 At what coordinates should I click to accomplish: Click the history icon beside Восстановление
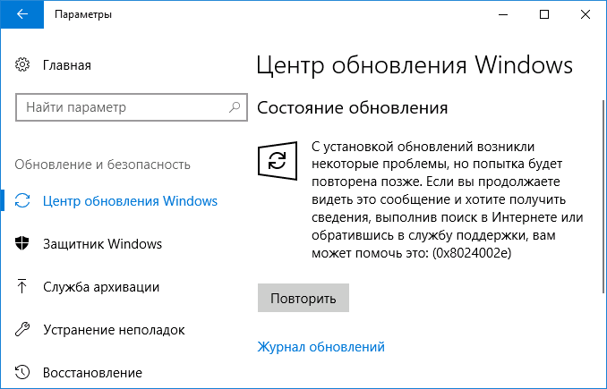pos(24,372)
